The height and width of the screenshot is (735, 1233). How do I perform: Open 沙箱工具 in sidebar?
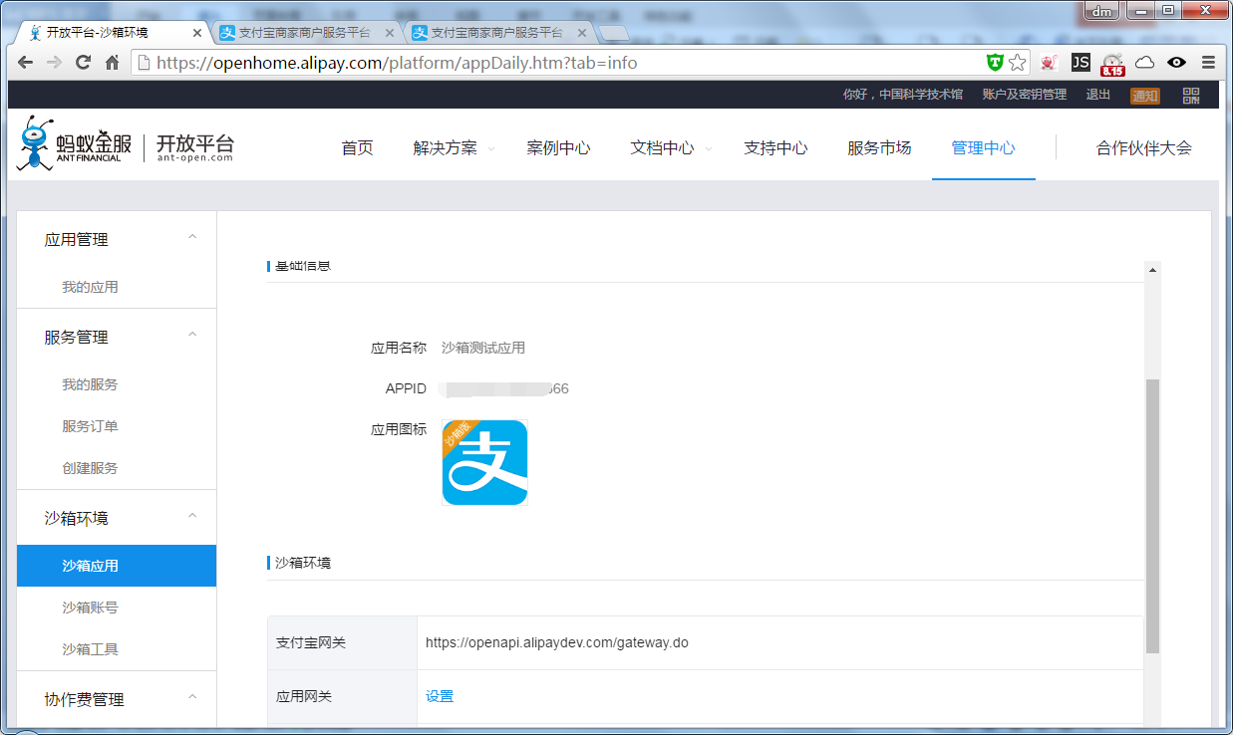[90, 649]
